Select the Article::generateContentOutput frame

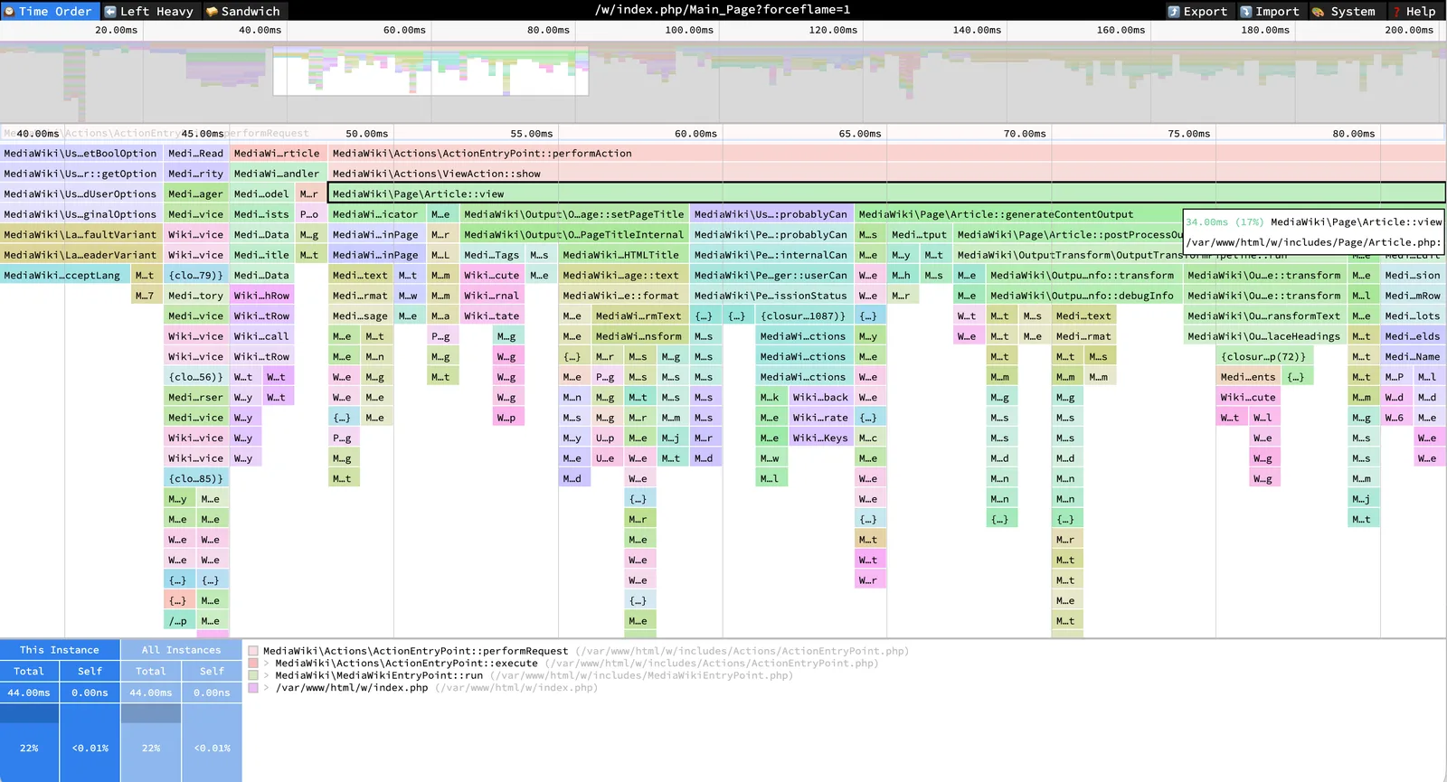pos(1019,214)
